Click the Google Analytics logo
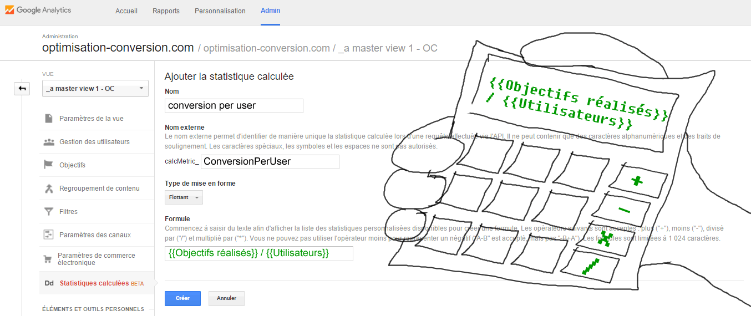 click(x=38, y=11)
